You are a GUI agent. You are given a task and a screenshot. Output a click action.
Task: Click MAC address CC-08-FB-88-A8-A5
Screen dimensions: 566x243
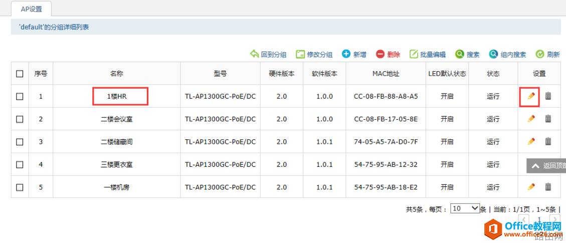pyautogui.click(x=386, y=96)
